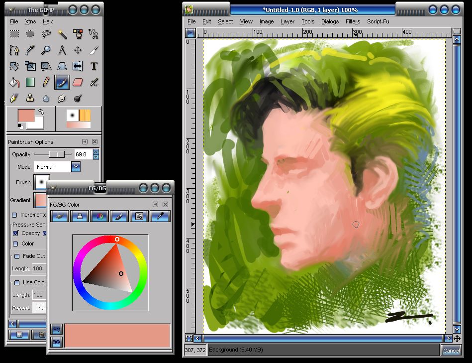Select the Ink pen tool

click(x=14, y=98)
